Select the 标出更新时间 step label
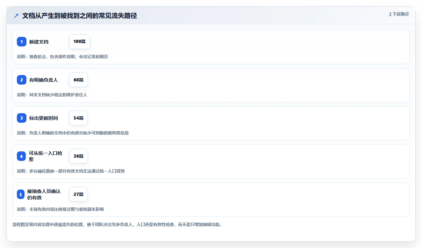This screenshot has width=422, height=248. click(44, 118)
